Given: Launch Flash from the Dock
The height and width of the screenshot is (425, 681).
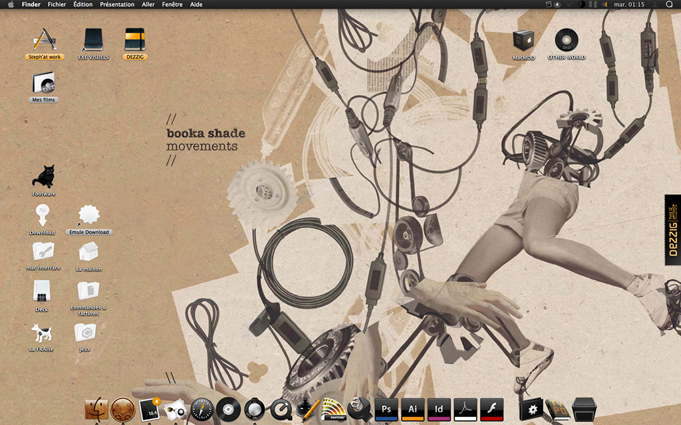Looking at the screenshot, I should [x=491, y=410].
